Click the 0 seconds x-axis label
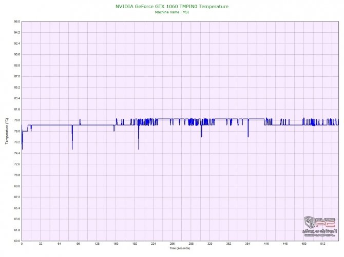Viewport: 344px width, 257px height. [x=22, y=244]
